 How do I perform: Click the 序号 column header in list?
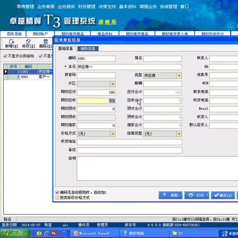pyautogui.click(x=13, y=67)
